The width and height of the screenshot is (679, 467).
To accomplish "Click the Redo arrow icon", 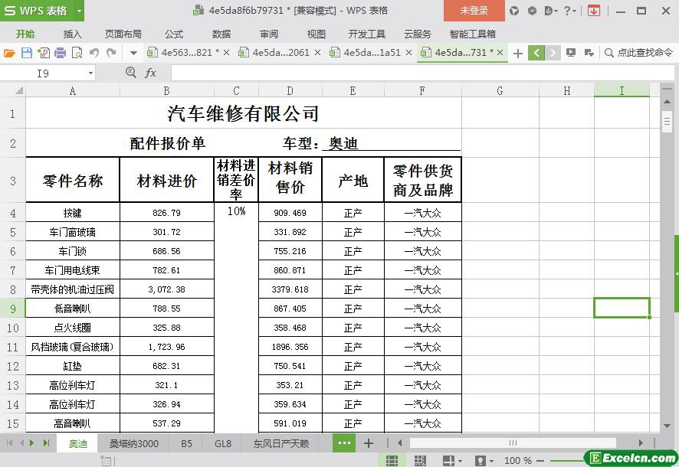I will pos(111,53).
